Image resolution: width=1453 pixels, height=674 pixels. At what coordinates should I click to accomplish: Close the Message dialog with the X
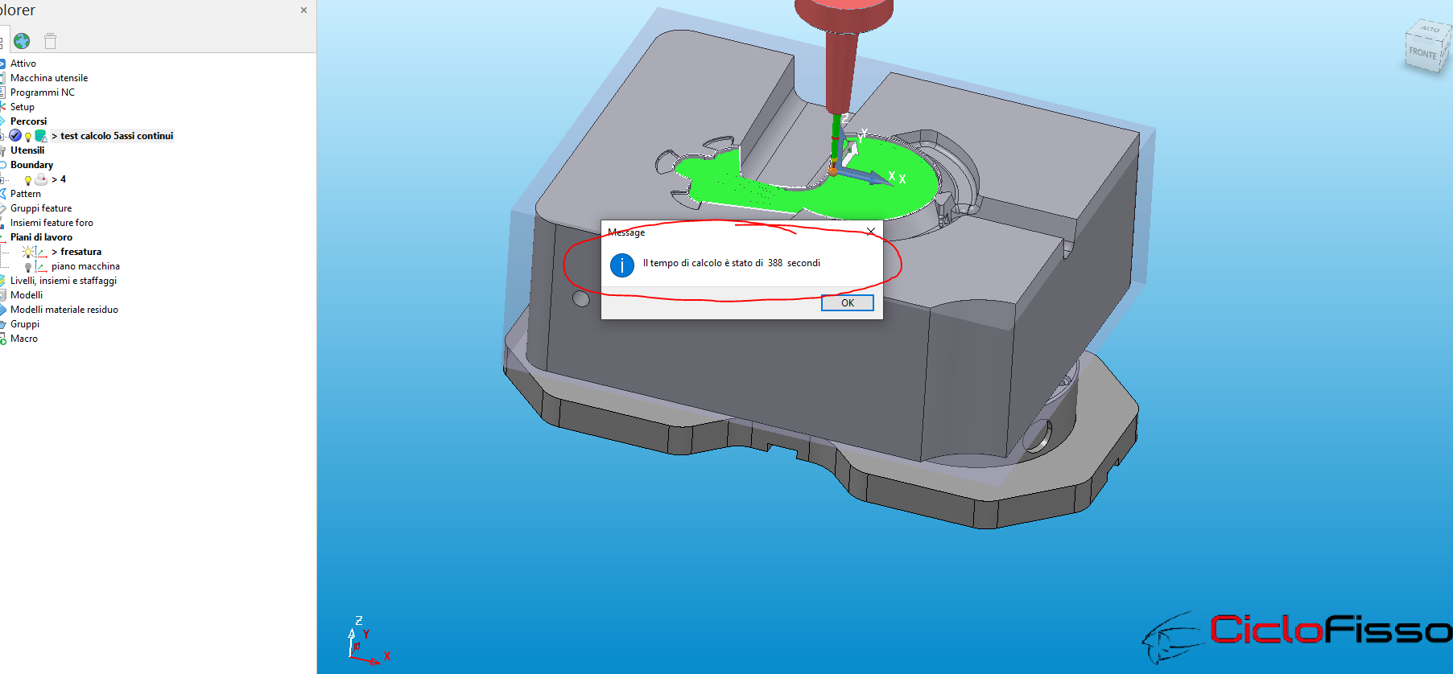[x=870, y=232]
